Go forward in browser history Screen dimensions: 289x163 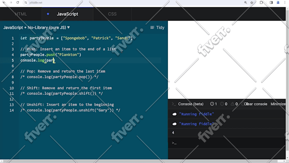pos(11,3)
